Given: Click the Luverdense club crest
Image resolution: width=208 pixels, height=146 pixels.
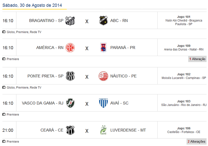Looking at the screenshot, I should [103, 130].
